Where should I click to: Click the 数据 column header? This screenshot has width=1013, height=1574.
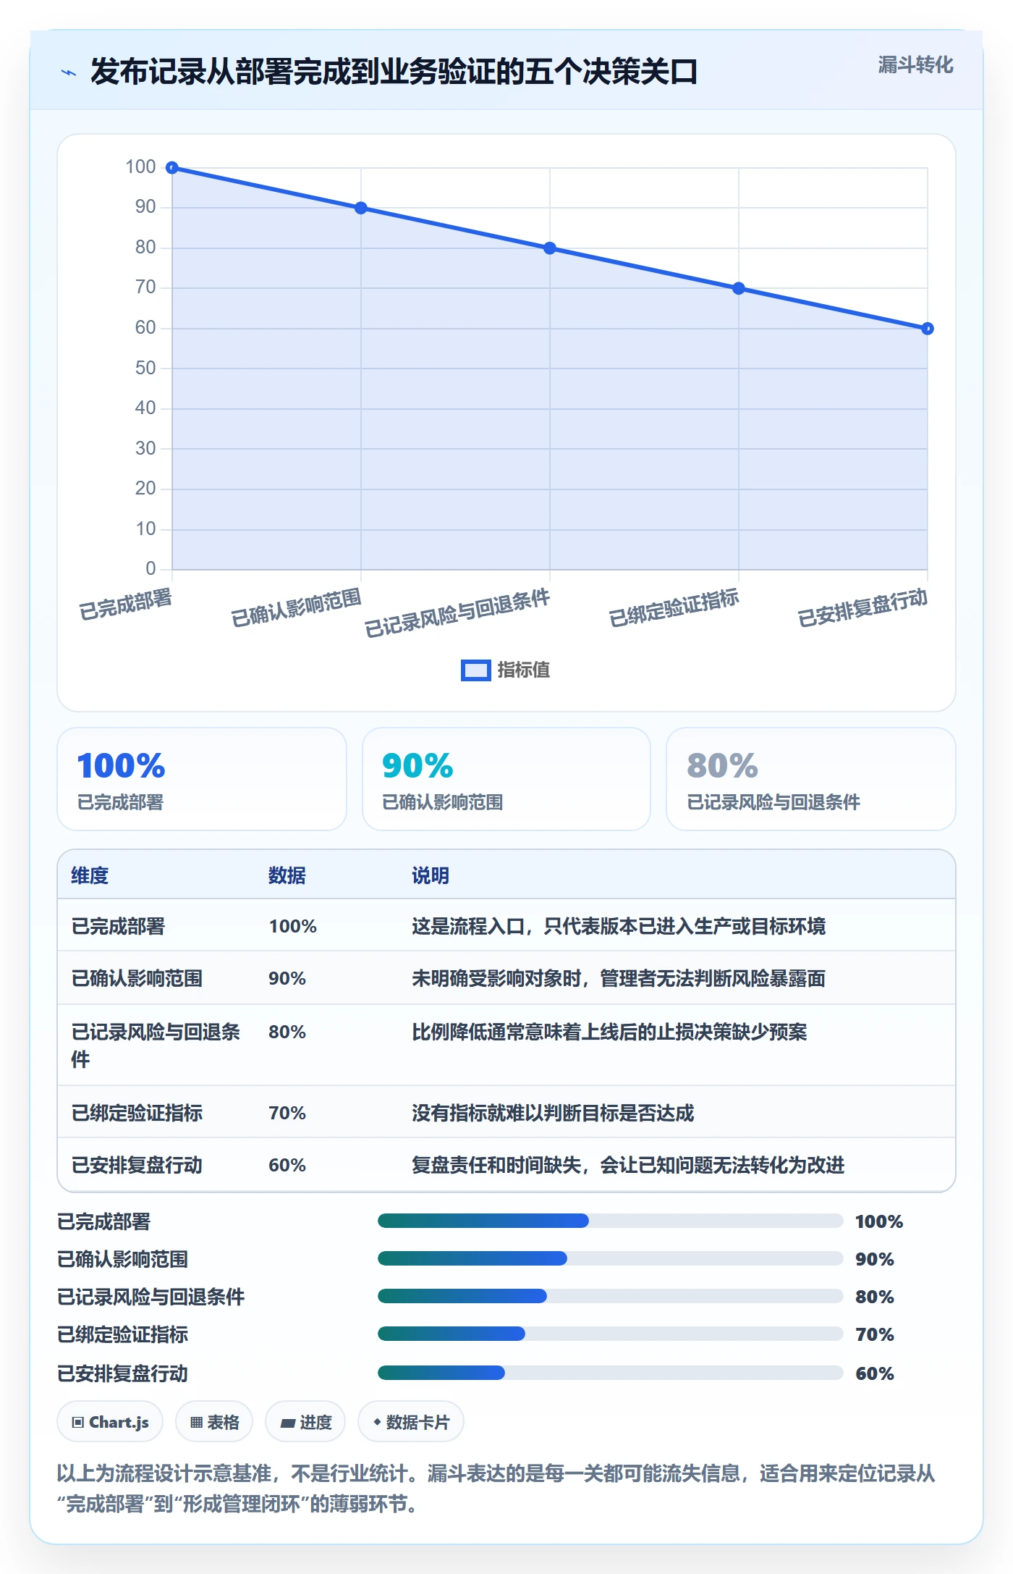point(287,875)
